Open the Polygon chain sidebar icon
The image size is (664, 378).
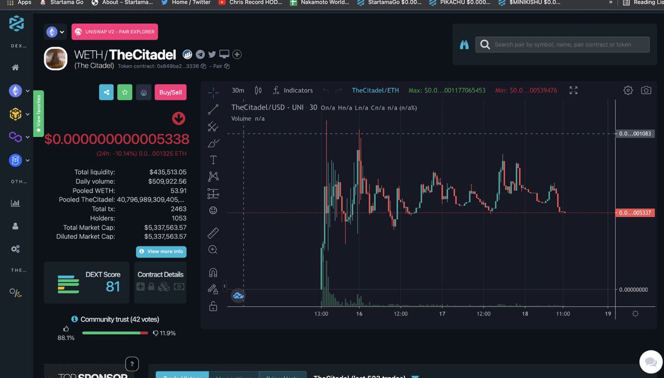pos(15,136)
